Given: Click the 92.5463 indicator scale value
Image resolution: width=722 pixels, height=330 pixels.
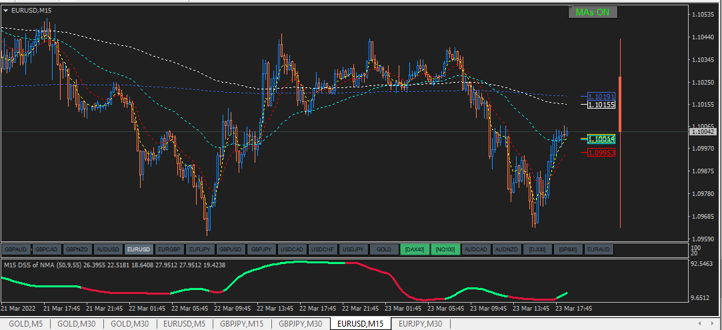Looking at the screenshot, I should point(703,264).
